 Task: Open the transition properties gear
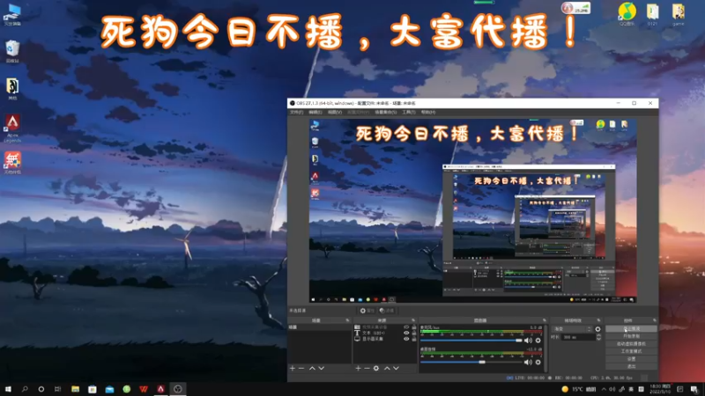tap(598, 329)
